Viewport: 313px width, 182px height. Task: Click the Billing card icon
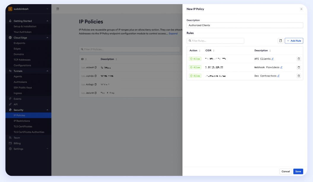point(10,143)
